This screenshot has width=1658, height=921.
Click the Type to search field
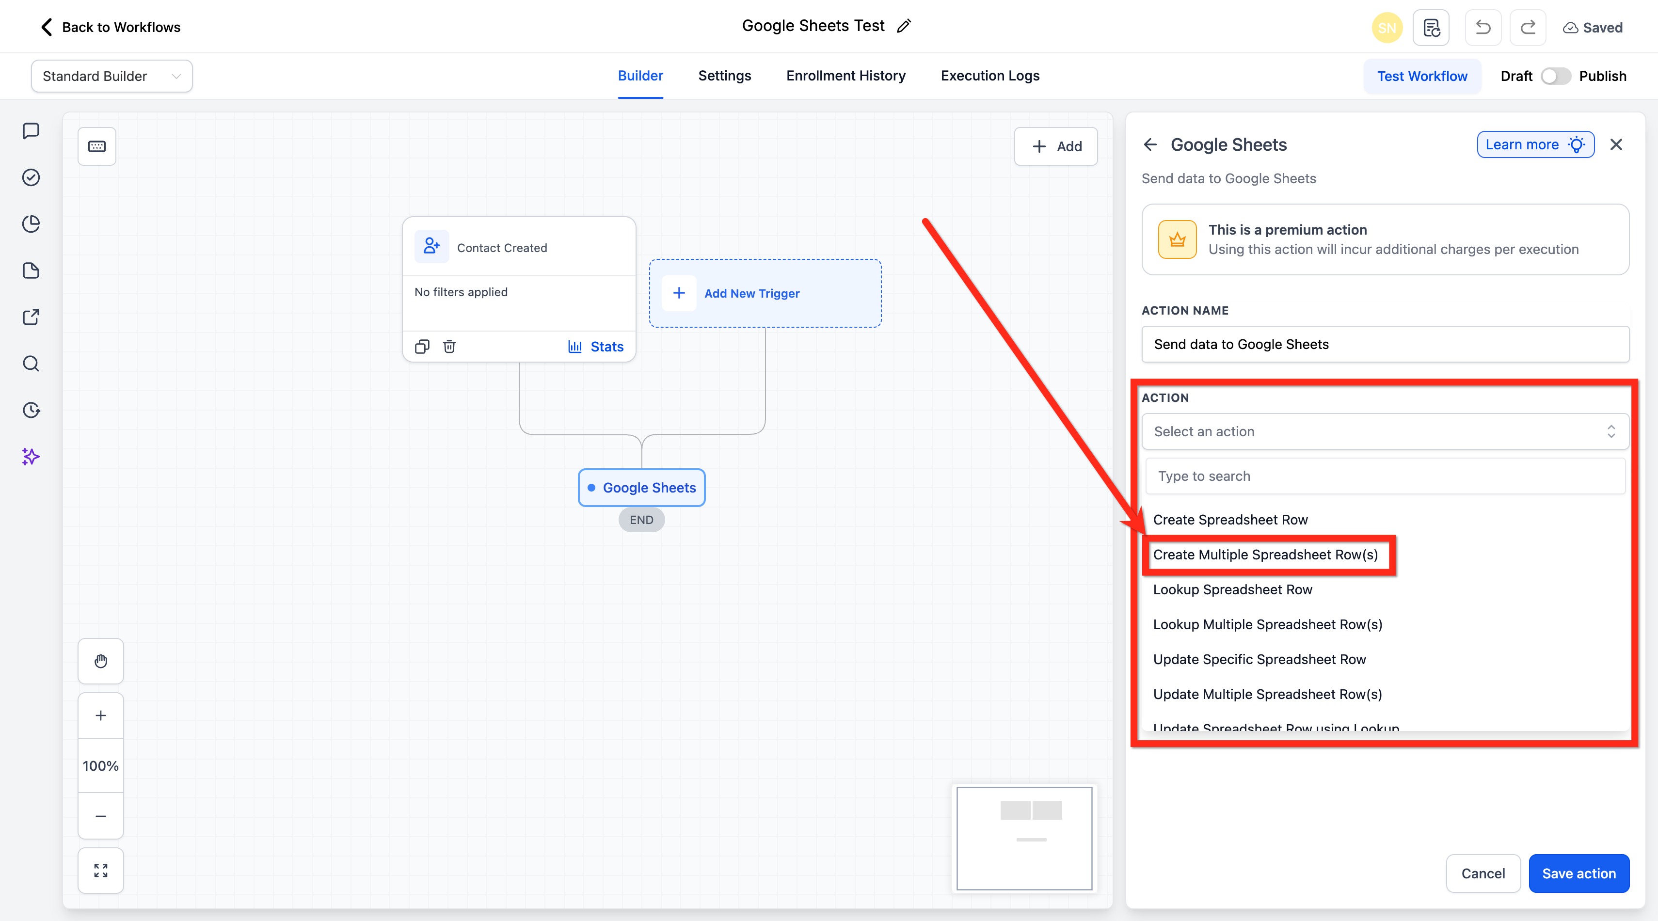[x=1385, y=476]
